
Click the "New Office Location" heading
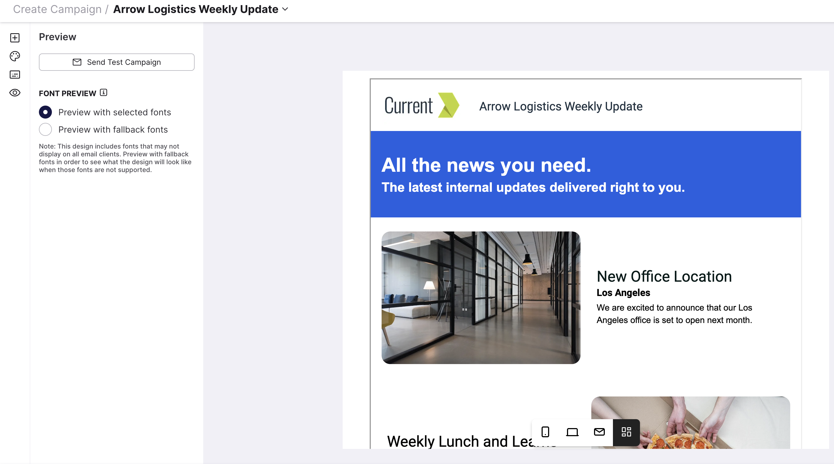(664, 277)
